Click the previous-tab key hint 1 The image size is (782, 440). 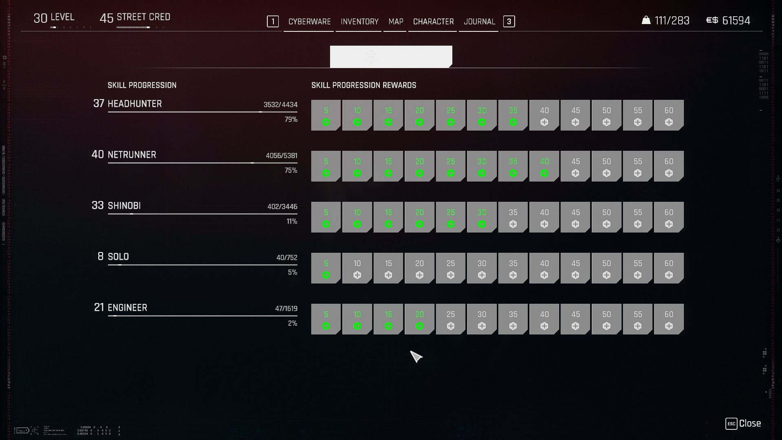pos(273,22)
